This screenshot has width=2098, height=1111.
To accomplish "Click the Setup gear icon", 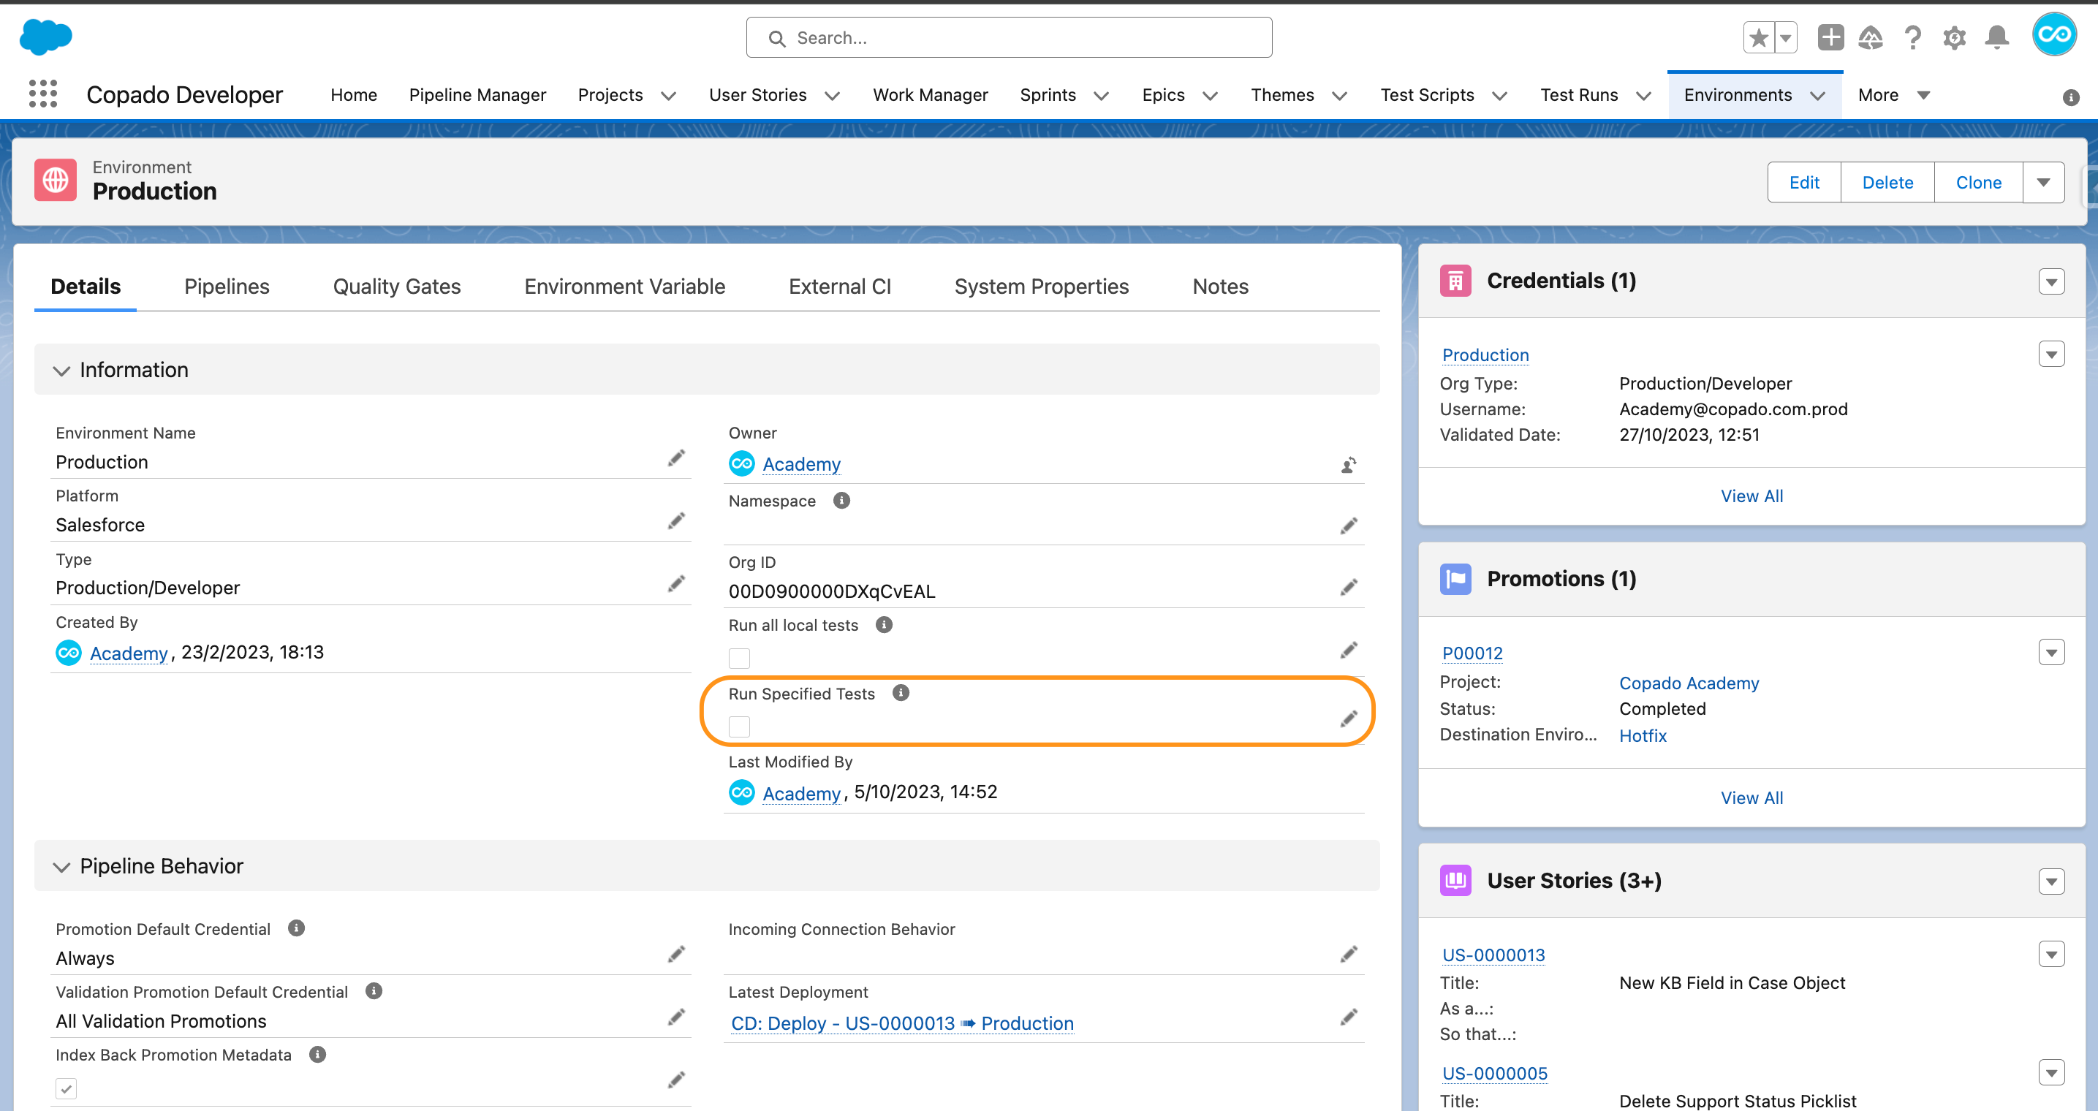I will [x=1954, y=37].
